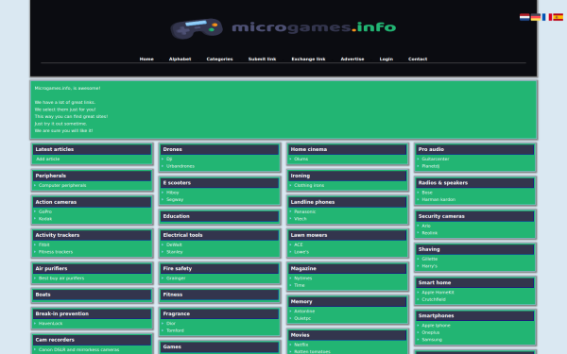The height and width of the screenshot is (354, 567).
Task: Open the Netflix link
Action: [301, 345]
